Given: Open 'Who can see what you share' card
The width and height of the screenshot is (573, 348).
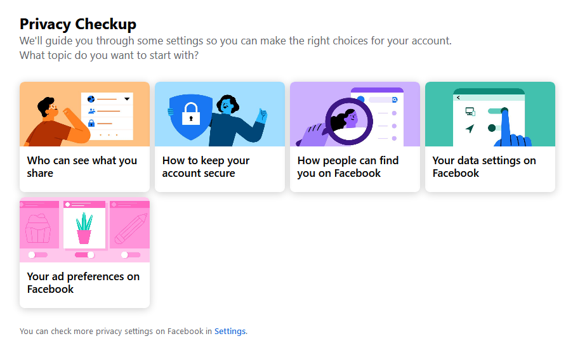Looking at the screenshot, I should 84,137.
